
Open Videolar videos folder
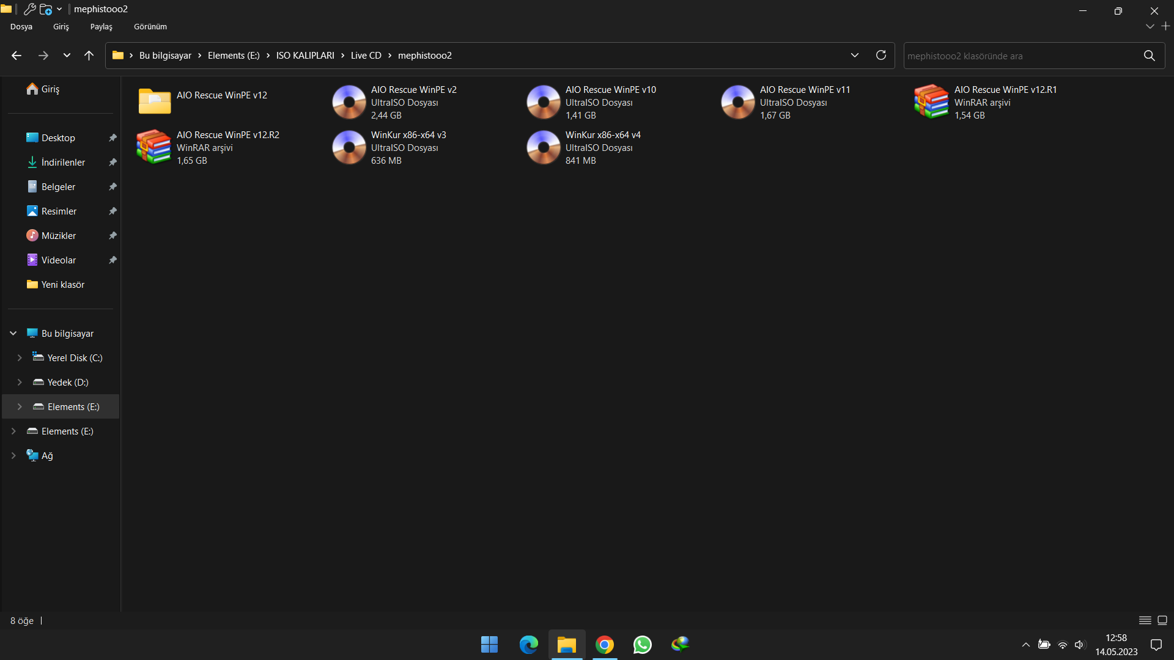[x=51, y=260]
